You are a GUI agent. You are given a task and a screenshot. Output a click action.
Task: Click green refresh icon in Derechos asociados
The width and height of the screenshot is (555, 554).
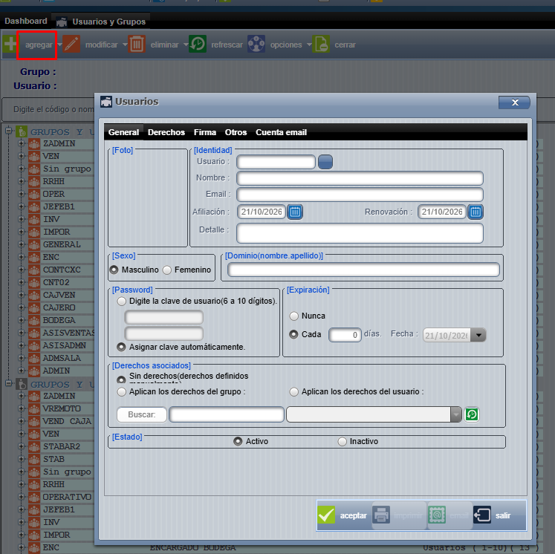(472, 414)
